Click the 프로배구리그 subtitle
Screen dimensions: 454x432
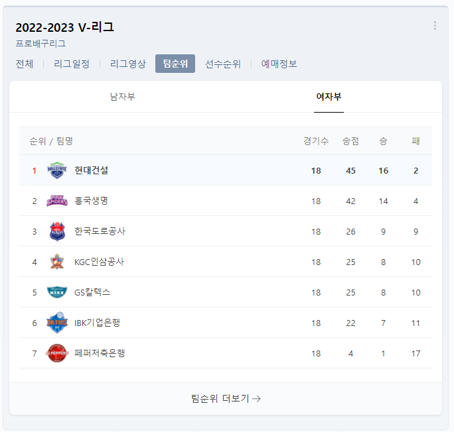[x=40, y=44]
